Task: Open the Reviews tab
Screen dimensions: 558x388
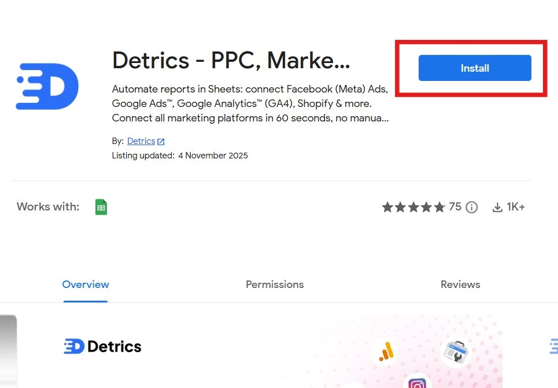Action: click(x=460, y=284)
